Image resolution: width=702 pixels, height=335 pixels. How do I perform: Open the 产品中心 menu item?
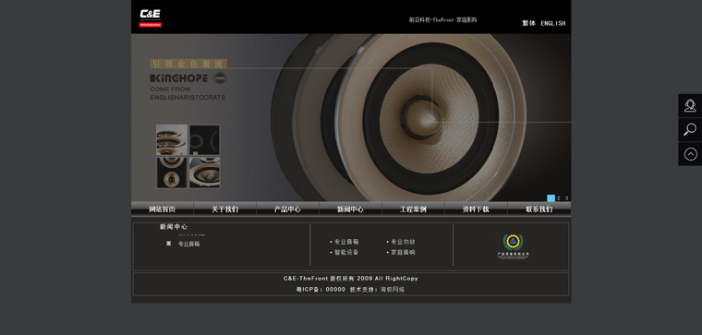tap(287, 209)
